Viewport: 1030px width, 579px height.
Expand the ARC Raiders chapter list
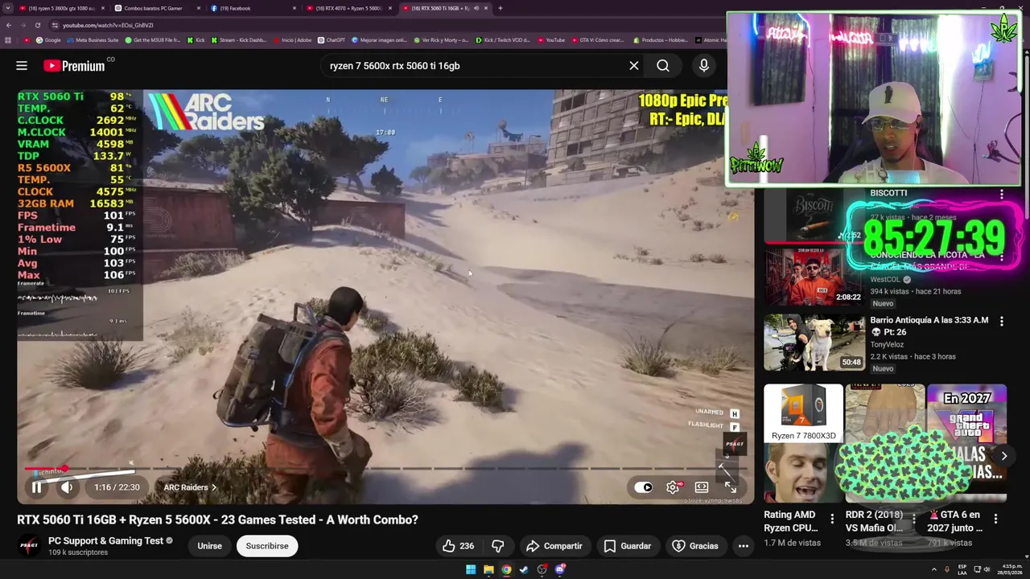coord(190,487)
